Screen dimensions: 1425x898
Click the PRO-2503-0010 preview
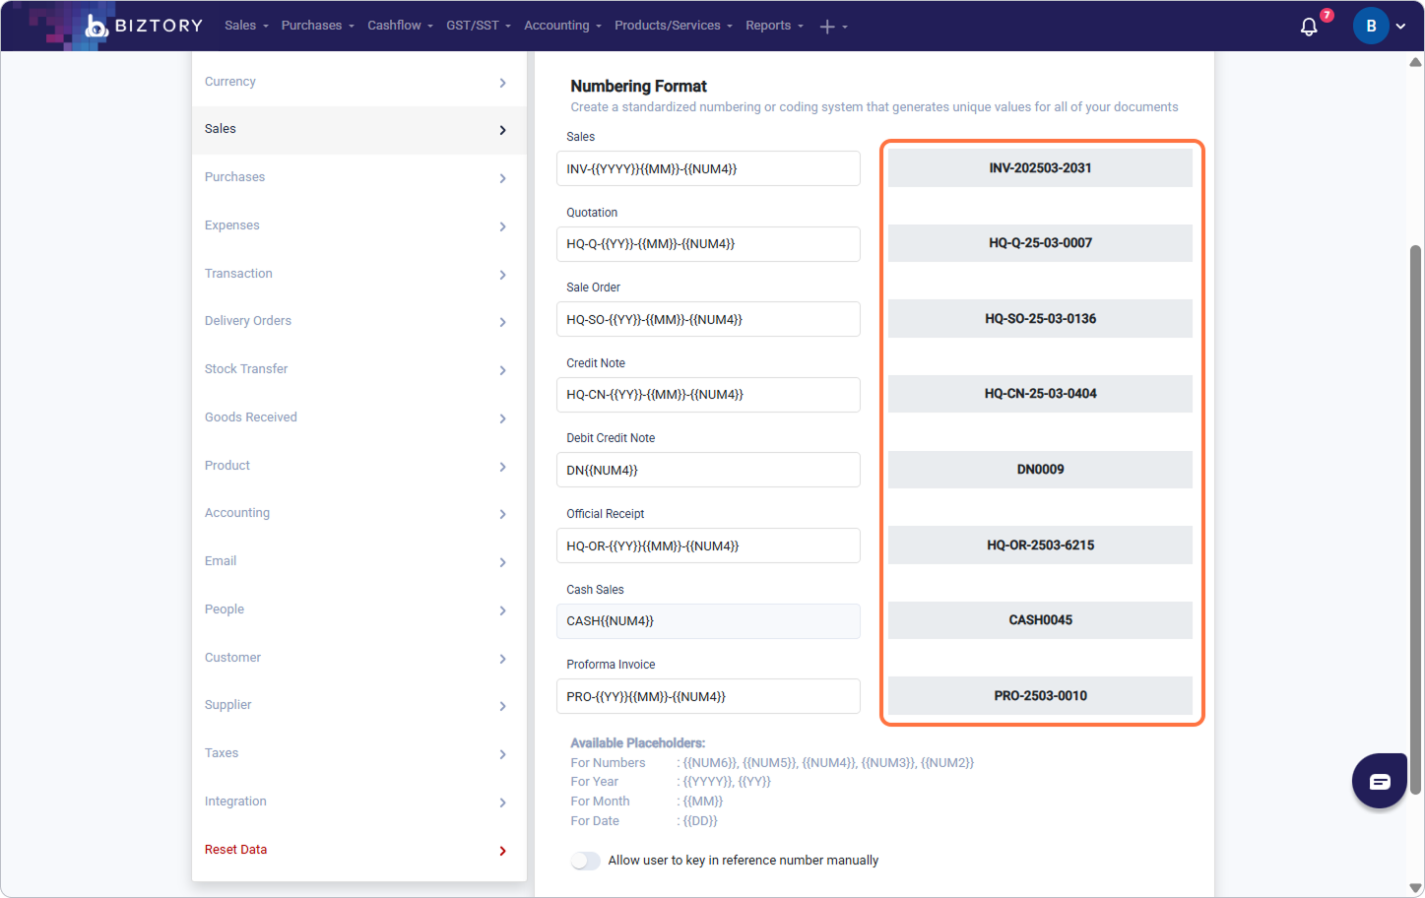tap(1040, 696)
